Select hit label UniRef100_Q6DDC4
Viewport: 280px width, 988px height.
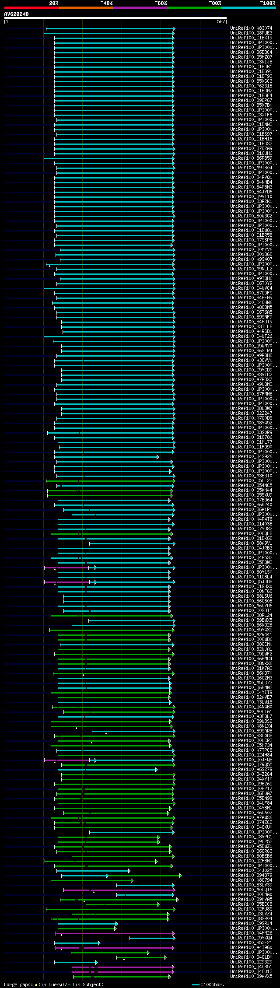(x=251, y=52)
